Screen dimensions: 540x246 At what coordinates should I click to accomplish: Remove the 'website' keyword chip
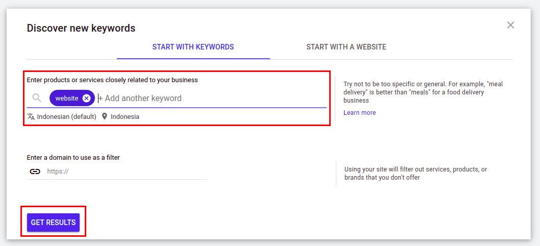pyautogui.click(x=87, y=98)
